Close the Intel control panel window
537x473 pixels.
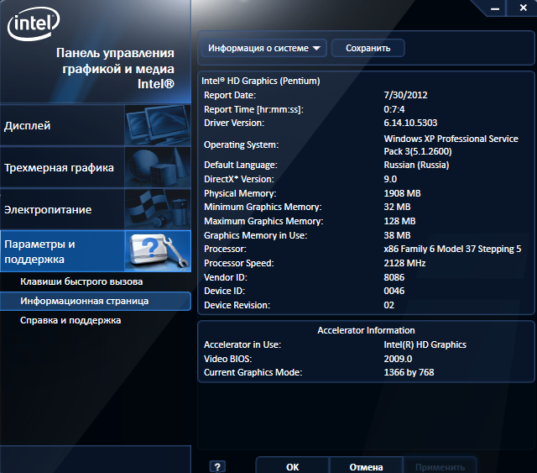coord(523,8)
